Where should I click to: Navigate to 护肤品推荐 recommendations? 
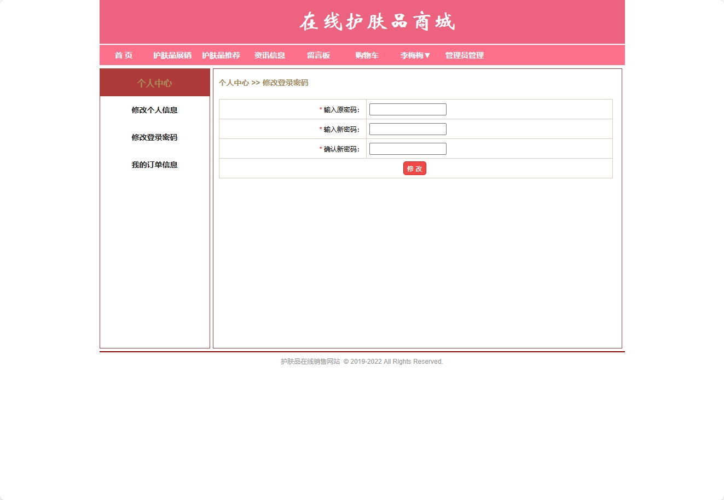(x=222, y=55)
